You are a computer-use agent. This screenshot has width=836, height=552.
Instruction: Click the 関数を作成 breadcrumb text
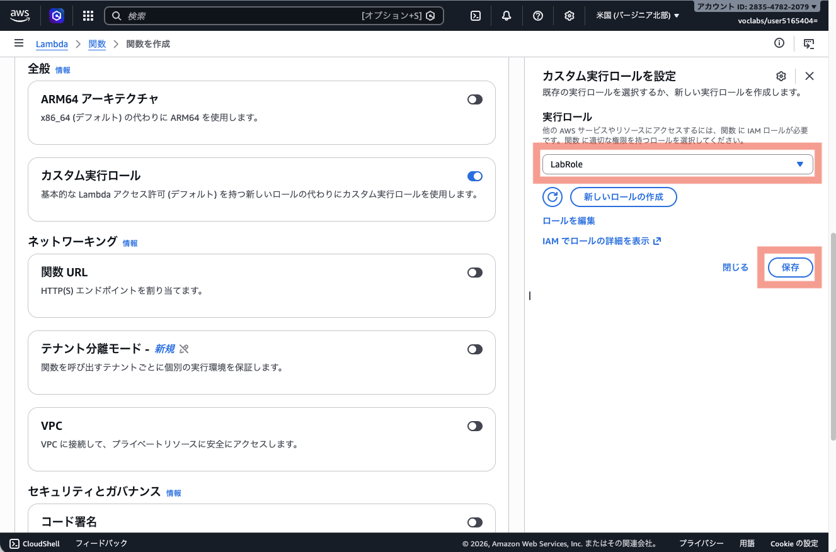148,44
